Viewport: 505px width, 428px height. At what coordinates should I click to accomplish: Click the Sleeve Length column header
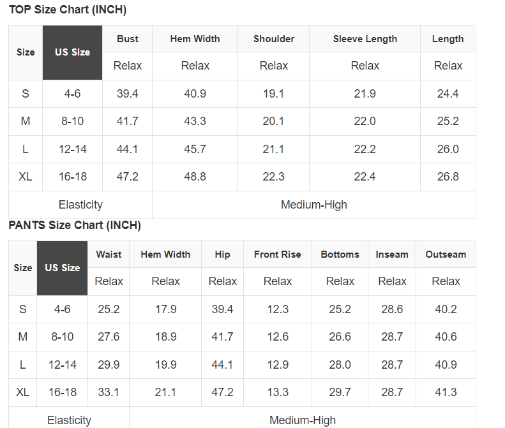365,39
